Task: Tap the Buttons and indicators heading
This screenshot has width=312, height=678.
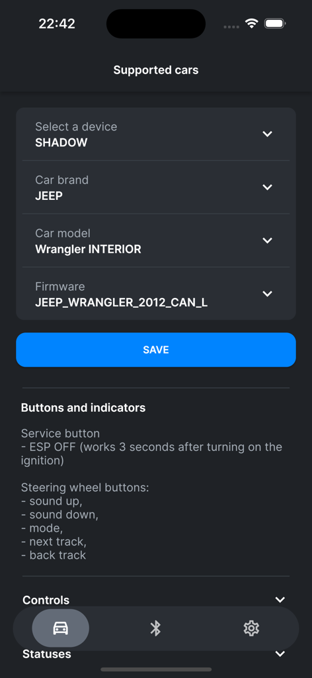Action: [83, 408]
